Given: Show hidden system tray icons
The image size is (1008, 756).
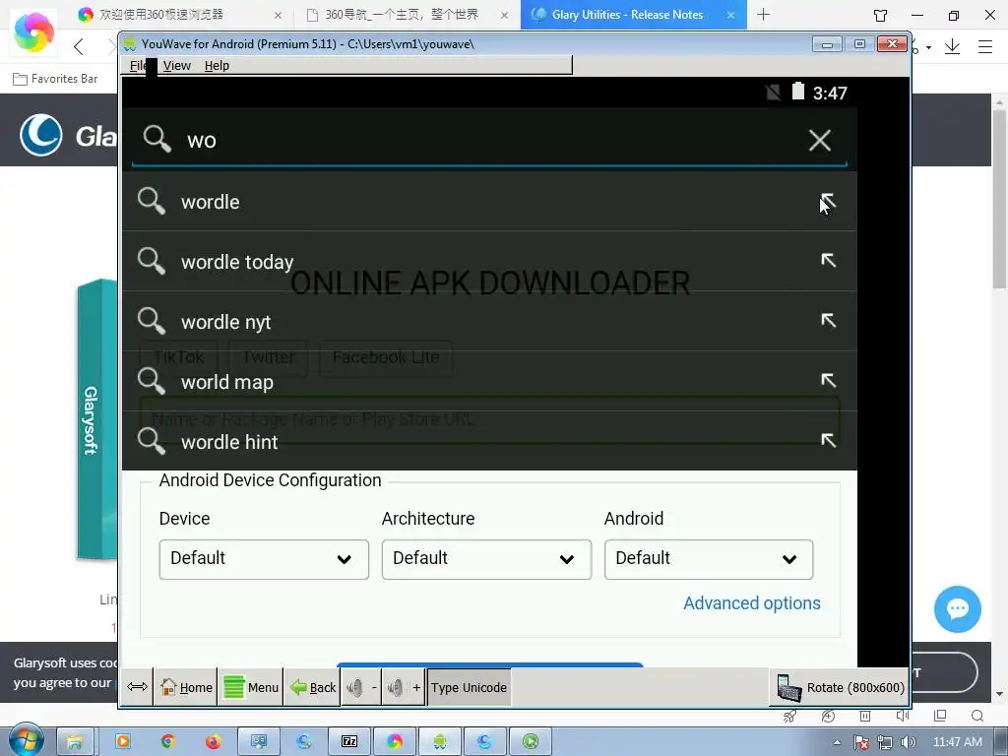Looking at the screenshot, I should pyautogui.click(x=837, y=742).
